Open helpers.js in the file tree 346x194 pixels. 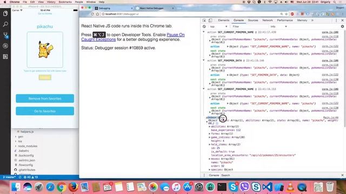pos(27,131)
